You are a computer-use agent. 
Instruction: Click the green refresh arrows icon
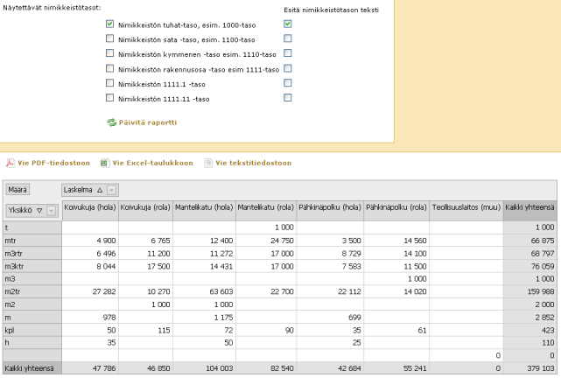pyautogui.click(x=110, y=122)
